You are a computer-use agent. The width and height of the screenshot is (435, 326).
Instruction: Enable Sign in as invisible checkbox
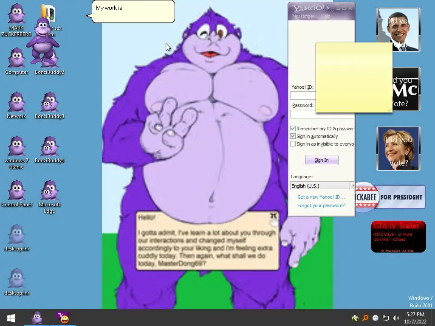(x=293, y=144)
